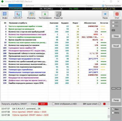Select the API radio button

[113, 22]
